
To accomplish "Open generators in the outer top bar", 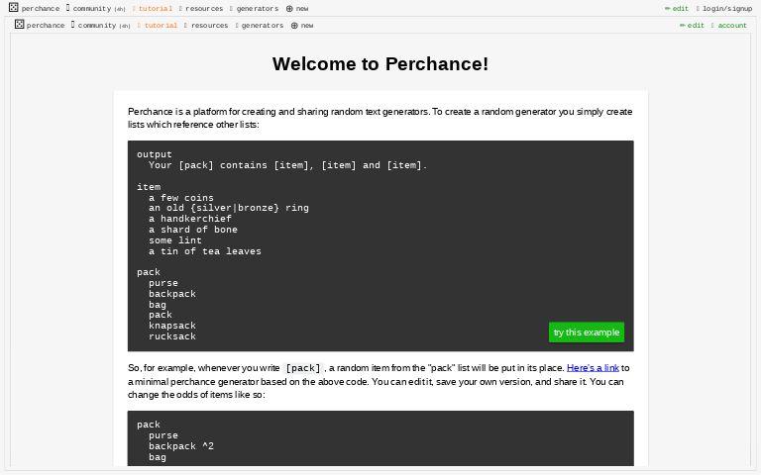I will click(x=257, y=9).
